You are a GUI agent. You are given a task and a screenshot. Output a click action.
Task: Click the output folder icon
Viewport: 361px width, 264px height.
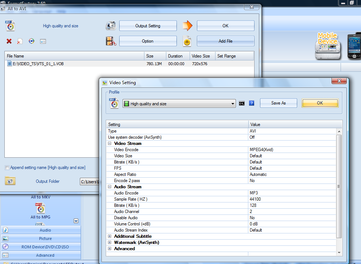tap(10, 181)
